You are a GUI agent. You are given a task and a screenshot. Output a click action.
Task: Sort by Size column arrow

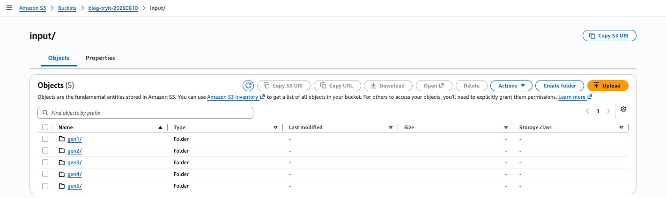point(506,127)
